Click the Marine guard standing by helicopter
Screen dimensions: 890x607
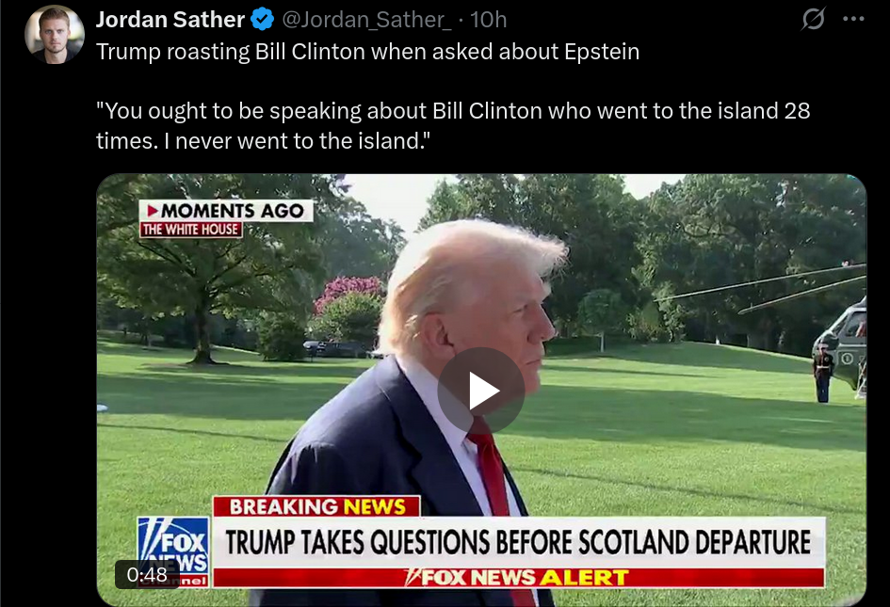[823, 373]
